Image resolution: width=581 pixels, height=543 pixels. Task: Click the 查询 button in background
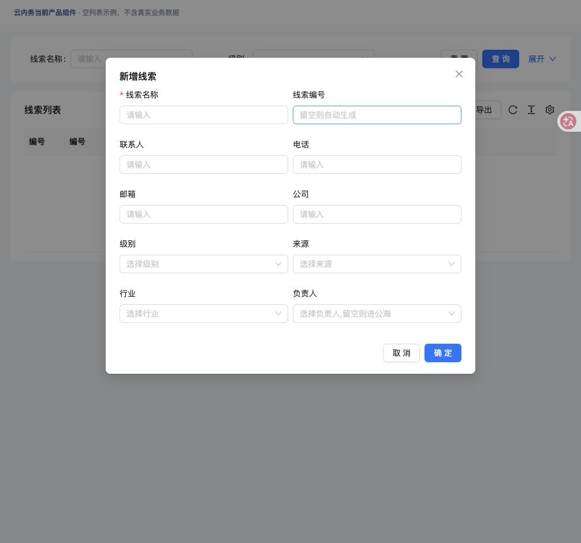click(x=500, y=59)
